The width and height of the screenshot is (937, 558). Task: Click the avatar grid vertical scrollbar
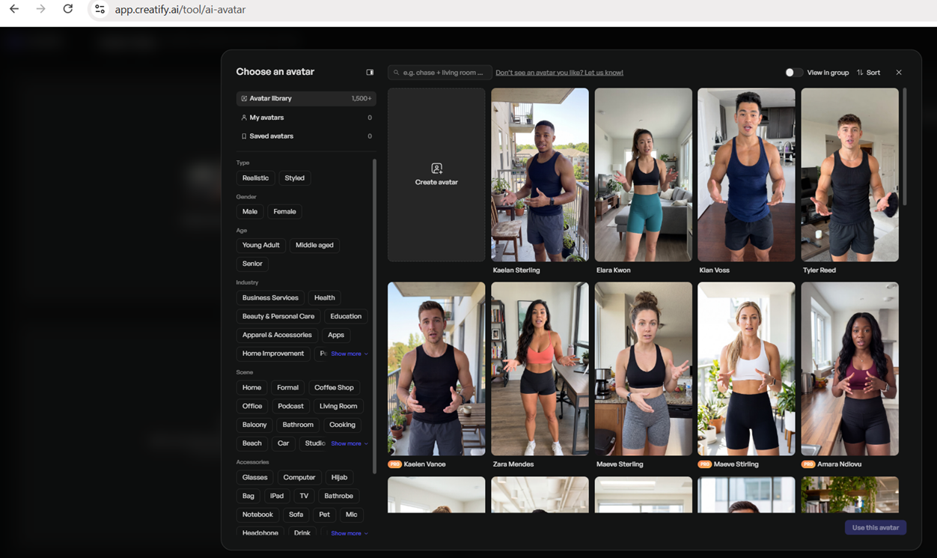pyautogui.click(x=904, y=147)
